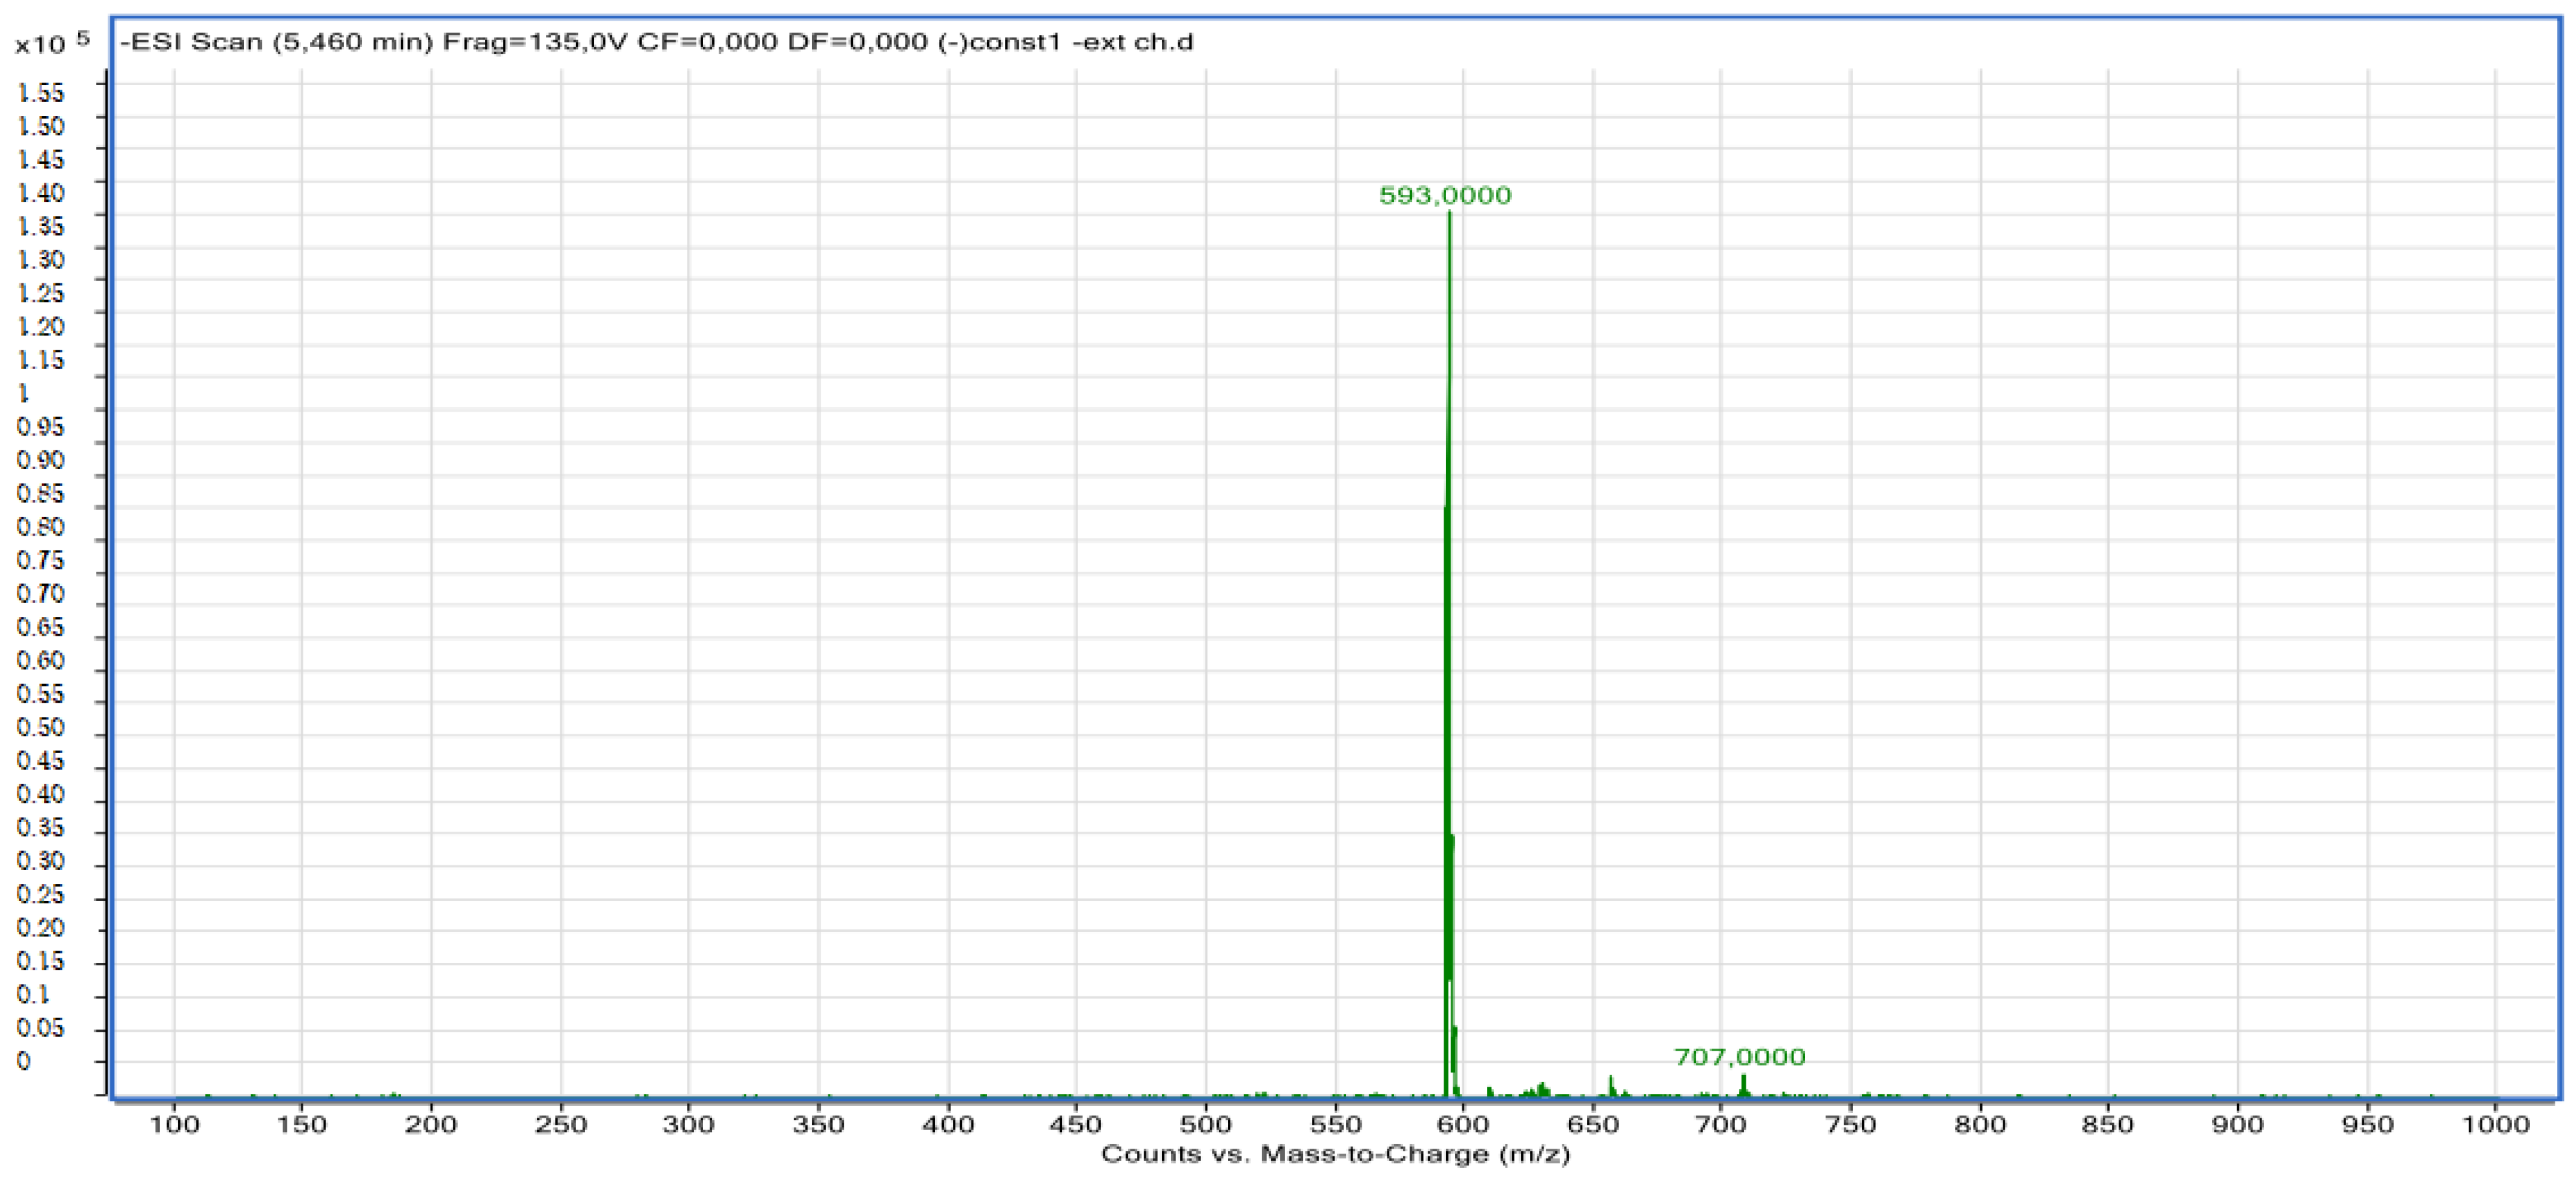The image size is (2576, 1179).
Task: Click the 250 tick on m/z axis
Action: (x=561, y=1125)
